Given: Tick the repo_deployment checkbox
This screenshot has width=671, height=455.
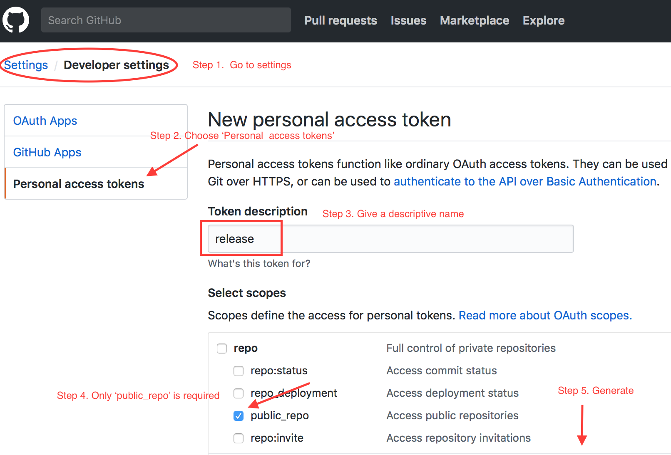Looking at the screenshot, I should tap(239, 393).
